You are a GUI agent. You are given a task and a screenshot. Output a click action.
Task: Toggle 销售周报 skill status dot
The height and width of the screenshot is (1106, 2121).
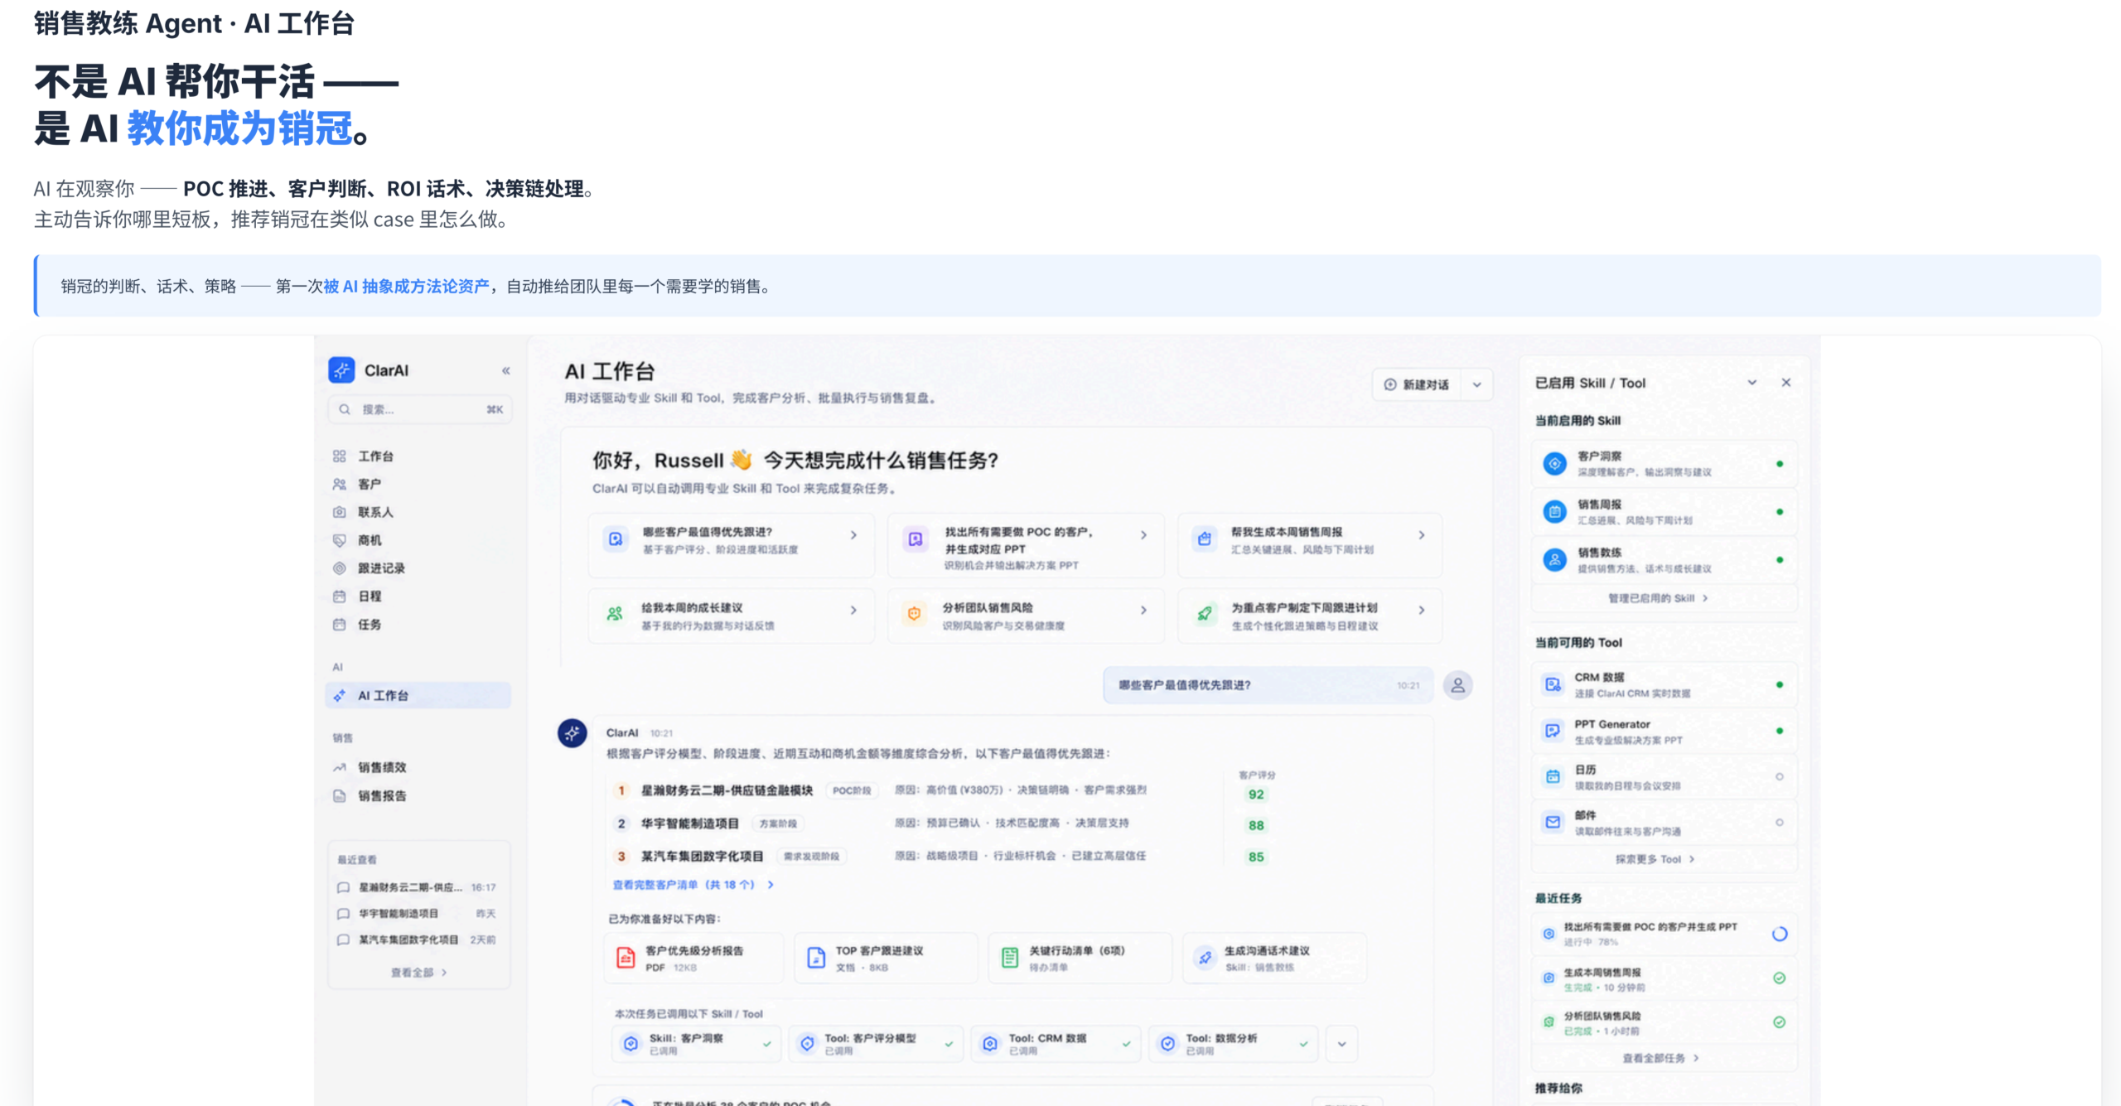pos(1780,512)
